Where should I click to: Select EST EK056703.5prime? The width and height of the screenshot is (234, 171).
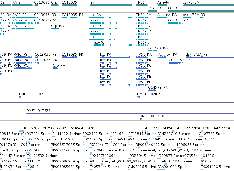click(37, 128)
